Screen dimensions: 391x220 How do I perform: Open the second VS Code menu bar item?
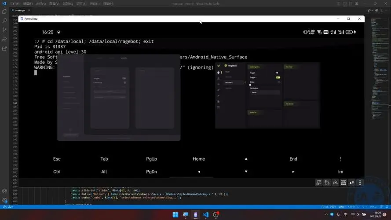[28, 4]
